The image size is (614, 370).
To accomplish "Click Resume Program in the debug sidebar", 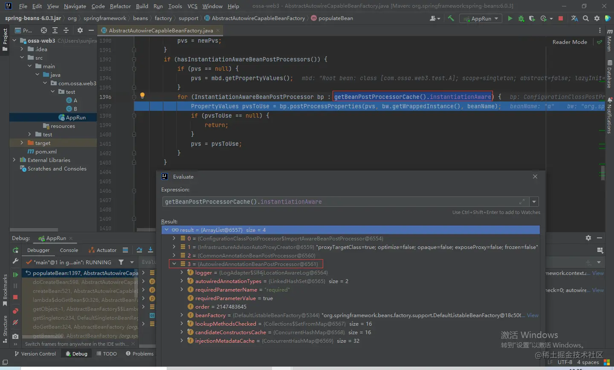I will [15, 275].
